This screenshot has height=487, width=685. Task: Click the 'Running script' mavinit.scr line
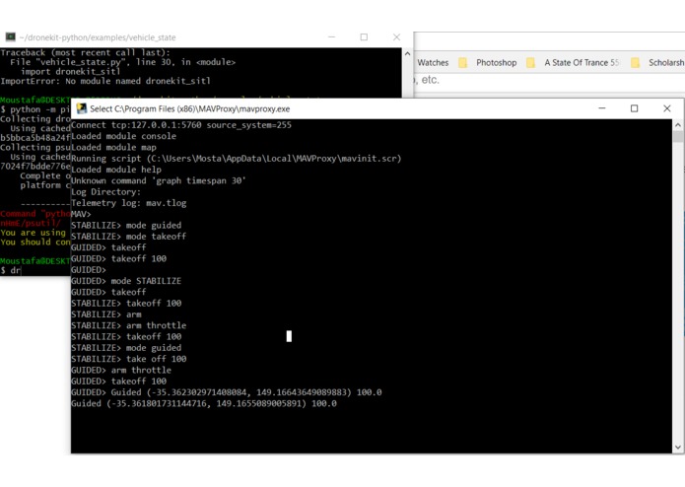236,158
